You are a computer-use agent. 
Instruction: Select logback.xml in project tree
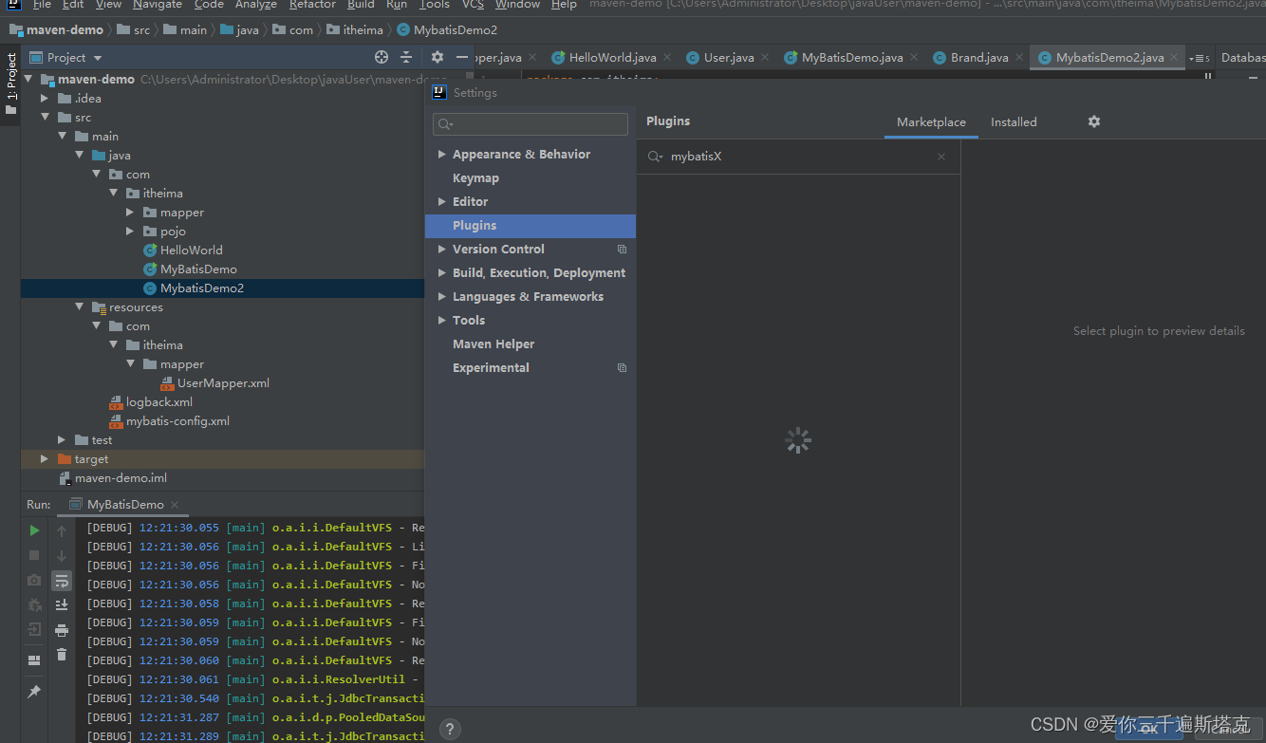151,401
